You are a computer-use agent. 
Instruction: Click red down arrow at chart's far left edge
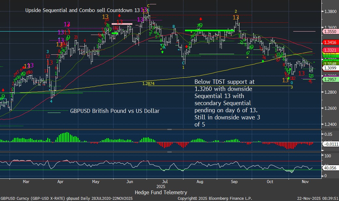click(3, 90)
